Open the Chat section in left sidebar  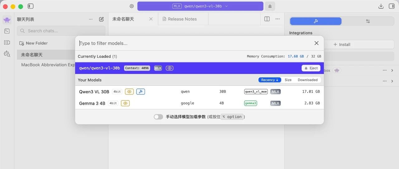(7, 20)
